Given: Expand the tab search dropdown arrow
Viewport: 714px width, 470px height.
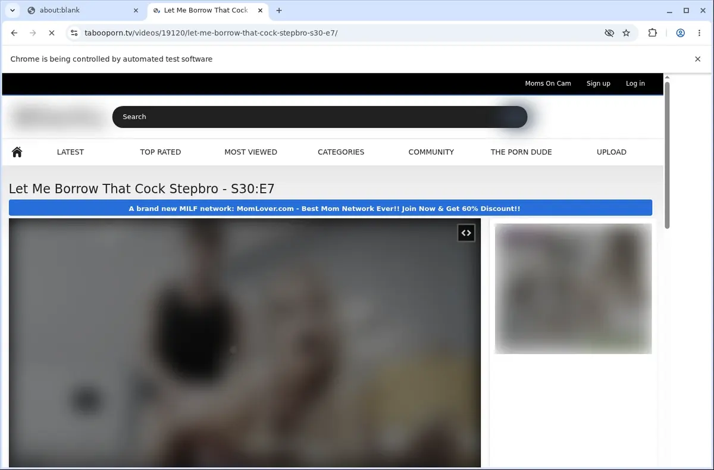Looking at the screenshot, I should 12,11.
